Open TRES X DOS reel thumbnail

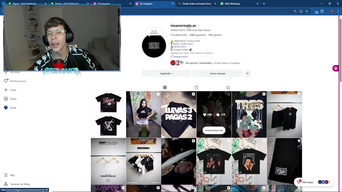249,114
